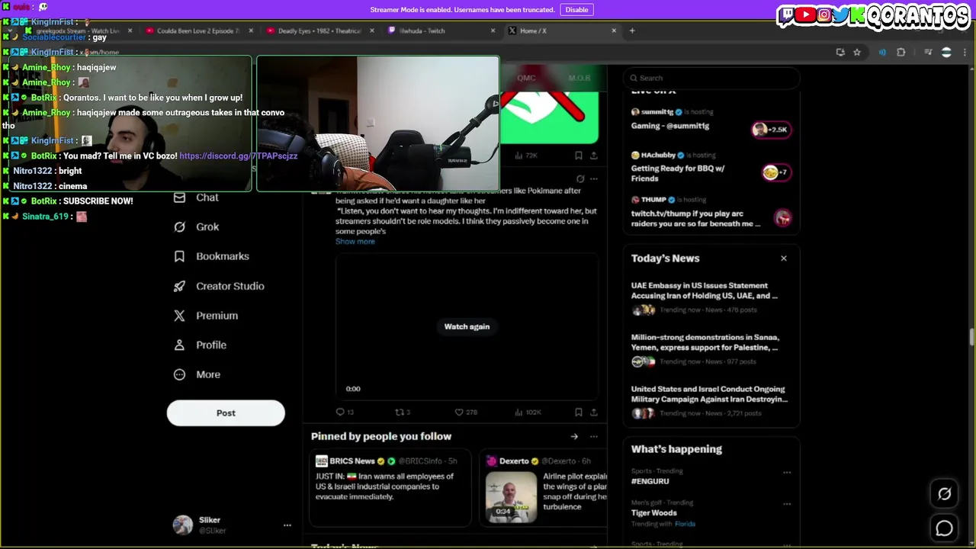Open Million-strong demonstrations in Sanaa story
976x549 pixels.
click(711, 351)
